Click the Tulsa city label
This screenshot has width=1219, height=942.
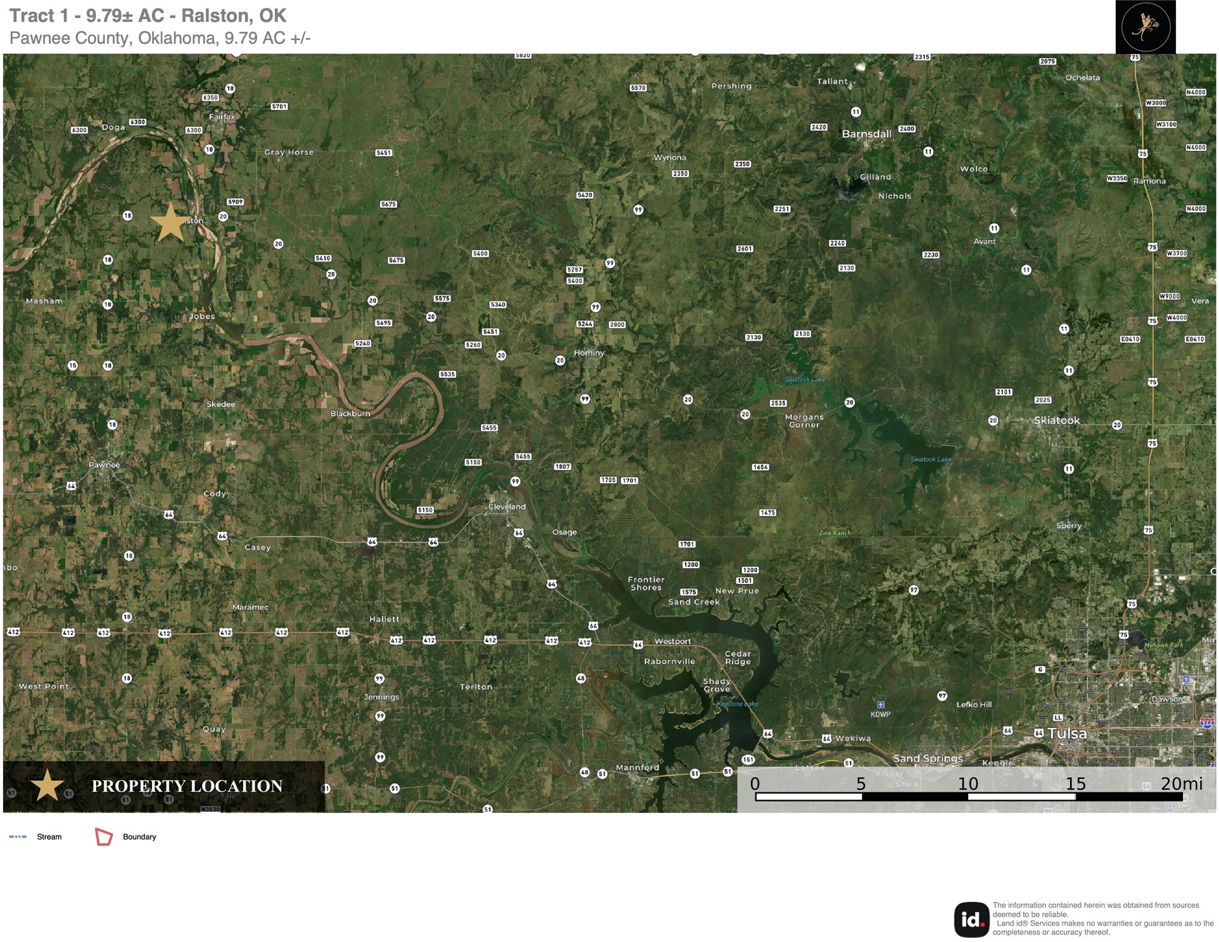tap(1068, 733)
